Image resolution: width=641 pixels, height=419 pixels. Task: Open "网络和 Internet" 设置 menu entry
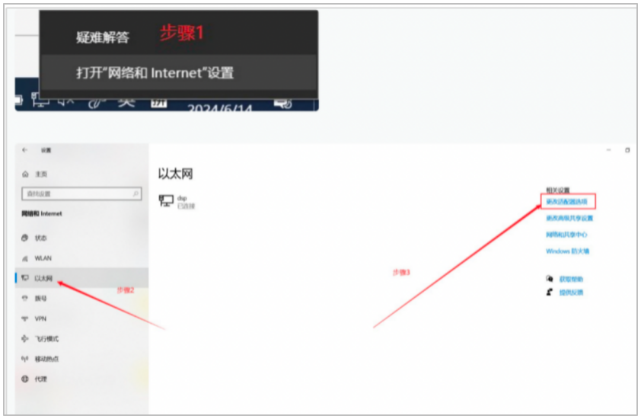pos(155,73)
